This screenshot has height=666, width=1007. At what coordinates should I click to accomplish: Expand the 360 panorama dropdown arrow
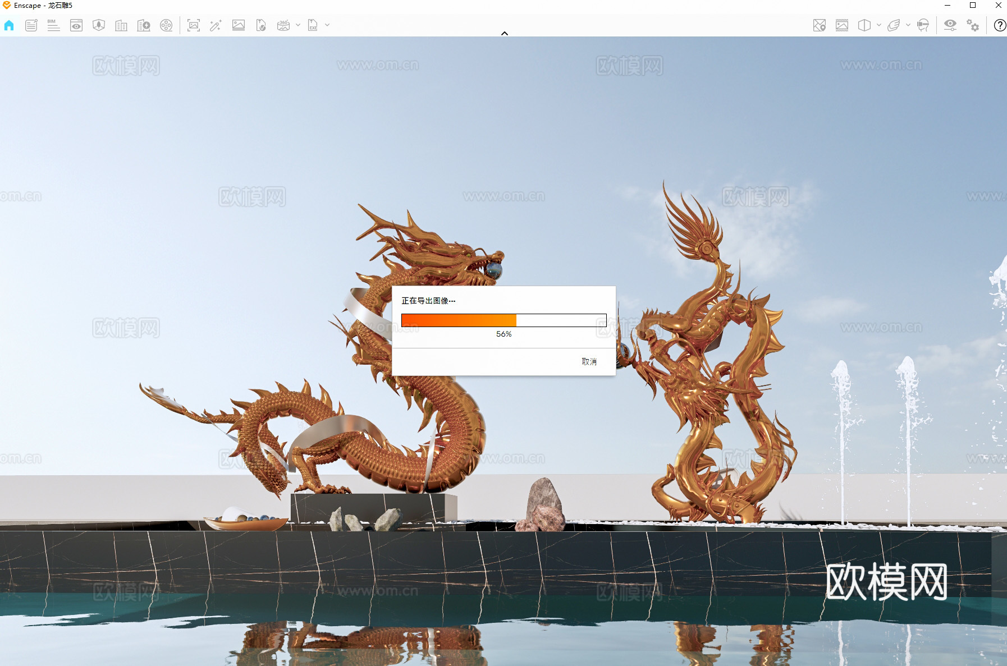[x=298, y=25]
